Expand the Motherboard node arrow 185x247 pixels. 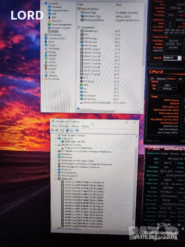pos(43,35)
